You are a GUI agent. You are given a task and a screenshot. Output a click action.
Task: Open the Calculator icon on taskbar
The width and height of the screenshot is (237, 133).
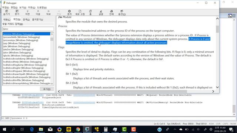[x=106, y=129]
